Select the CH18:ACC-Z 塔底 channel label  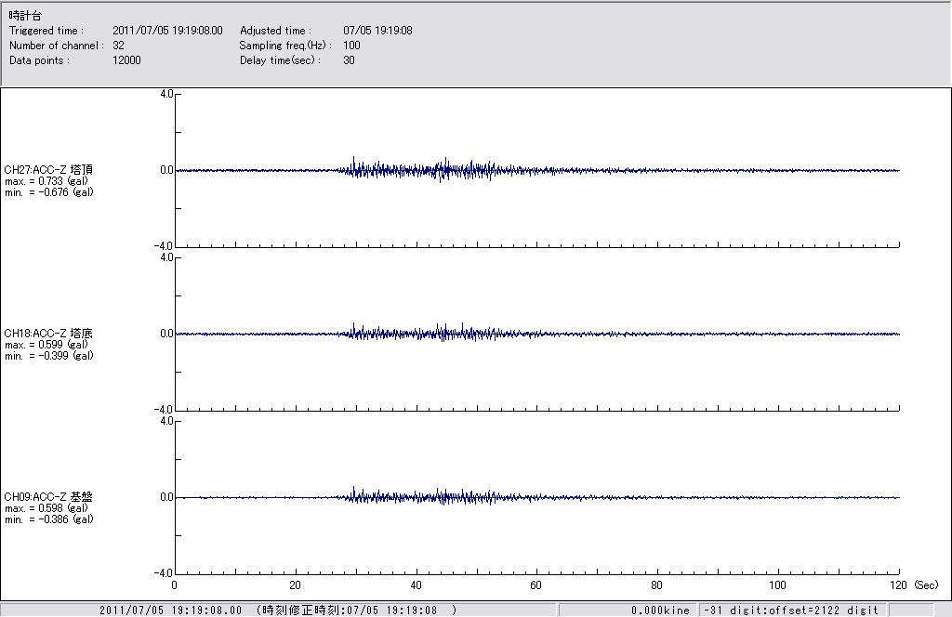pos(48,334)
